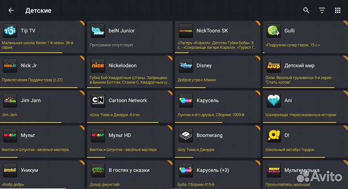Screen dimensions: 348x189
Task: Click the Мультимузыка name text
Action: pos(302,170)
